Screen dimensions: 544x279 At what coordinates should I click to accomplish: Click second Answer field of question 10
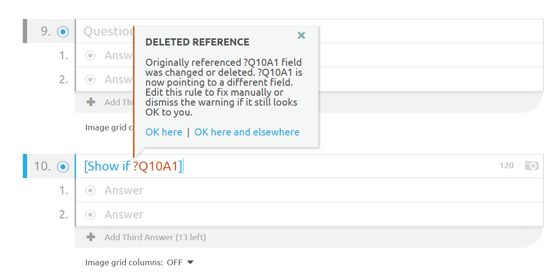[x=309, y=215]
